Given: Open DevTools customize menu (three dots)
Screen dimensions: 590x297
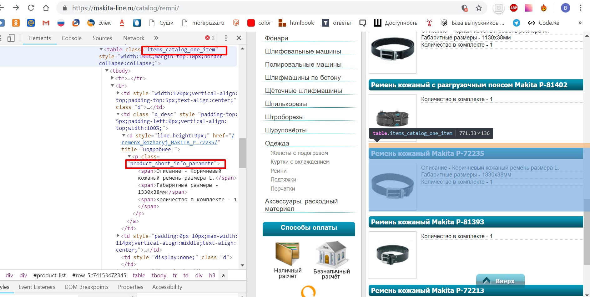Looking at the screenshot, I should click(226, 38).
